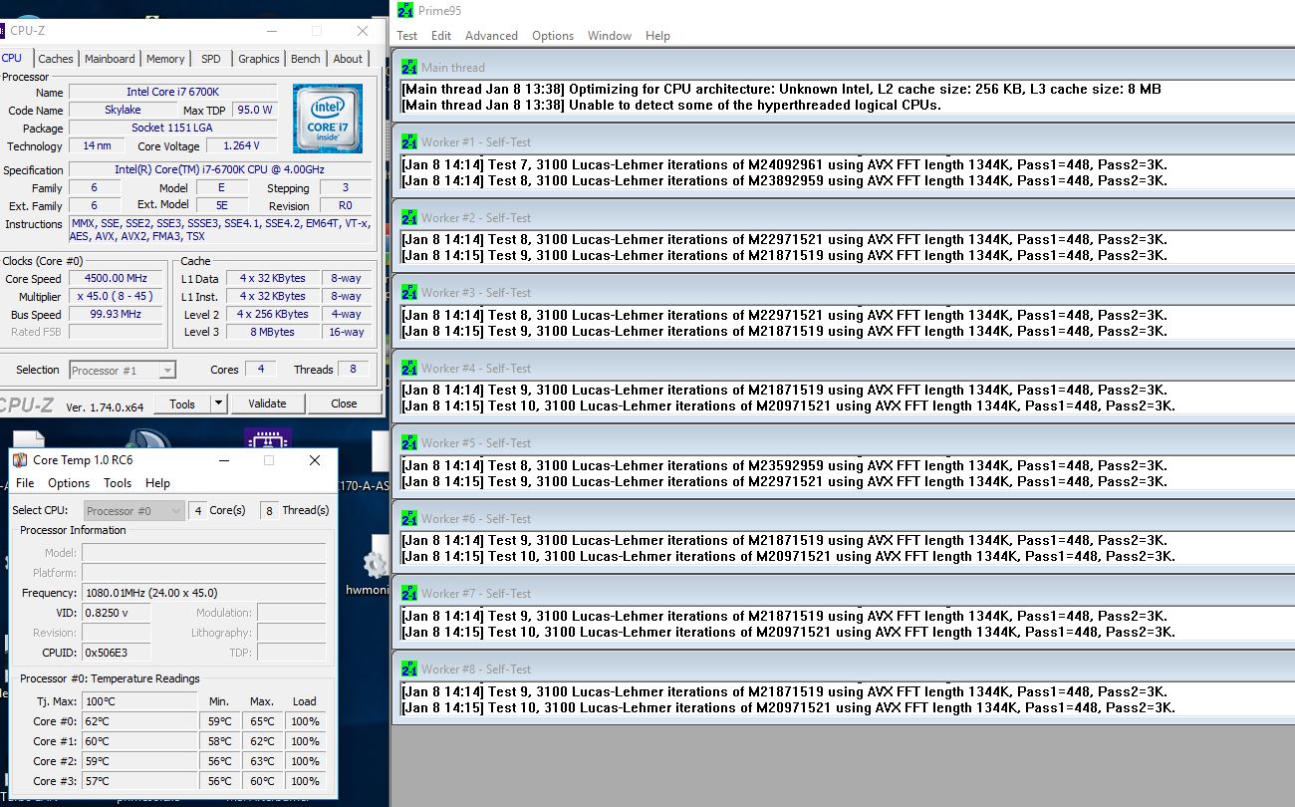Click the Tools button in CPU-Z
The image size is (1295, 807).
(182, 403)
